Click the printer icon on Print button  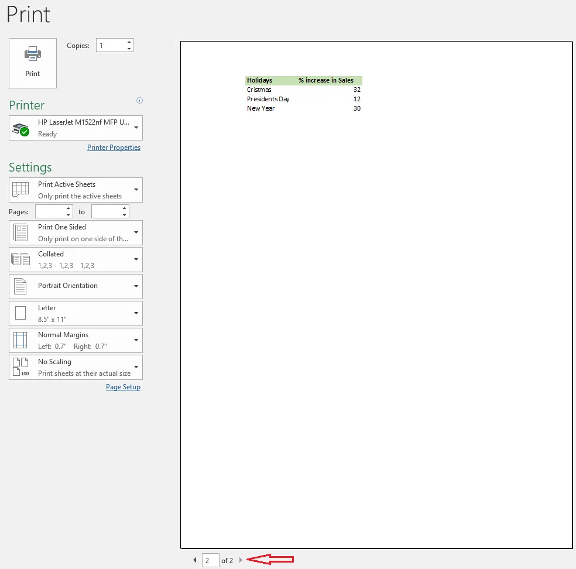point(33,54)
